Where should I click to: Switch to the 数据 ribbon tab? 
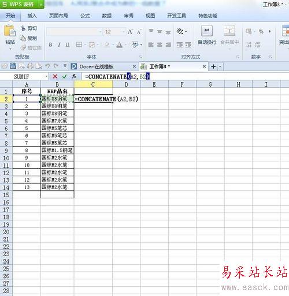pyautogui.click(x=107, y=16)
